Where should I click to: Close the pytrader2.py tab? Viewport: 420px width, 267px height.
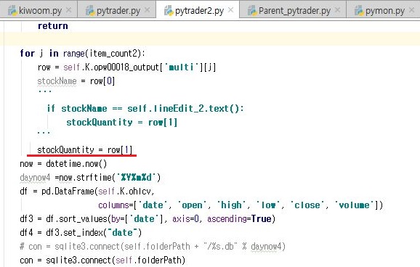pyautogui.click(x=230, y=10)
